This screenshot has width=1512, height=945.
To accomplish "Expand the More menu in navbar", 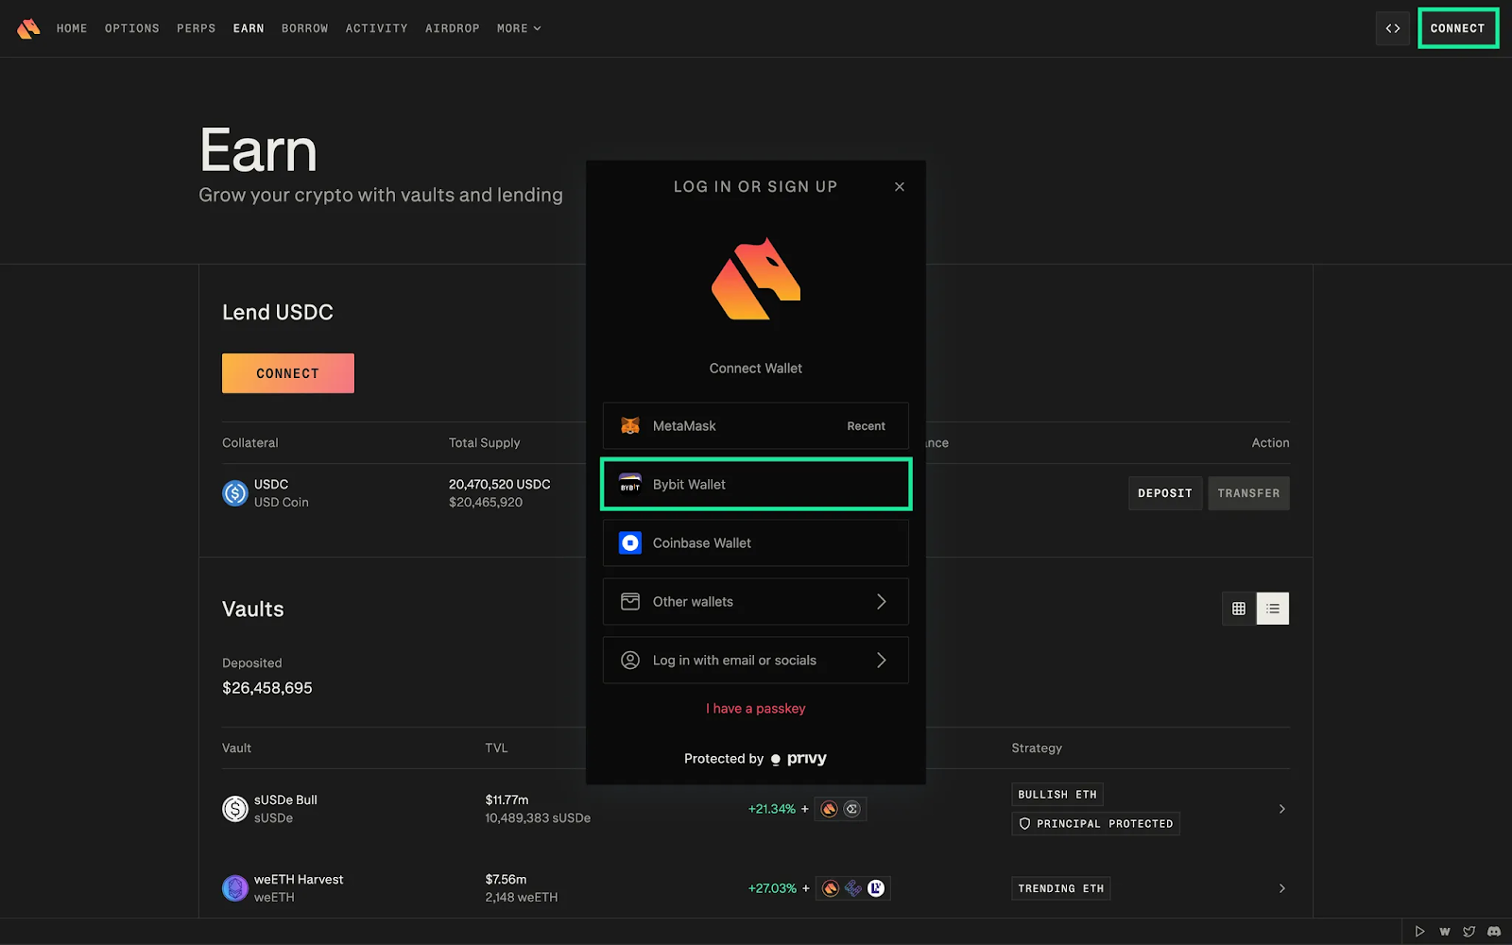I will click(x=519, y=28).
